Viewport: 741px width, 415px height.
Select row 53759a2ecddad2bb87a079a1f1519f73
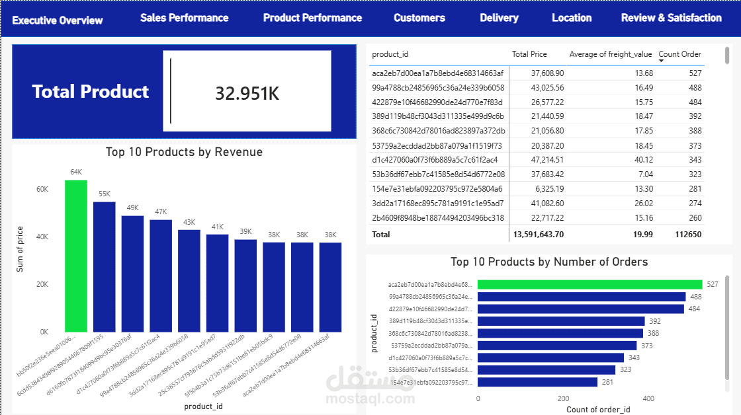coord(537,146)
